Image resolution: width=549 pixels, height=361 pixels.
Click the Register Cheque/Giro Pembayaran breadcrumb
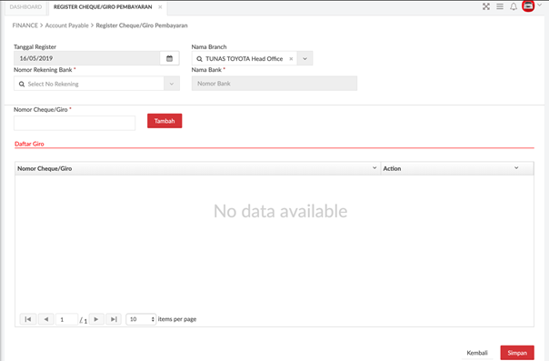(142, 25)
